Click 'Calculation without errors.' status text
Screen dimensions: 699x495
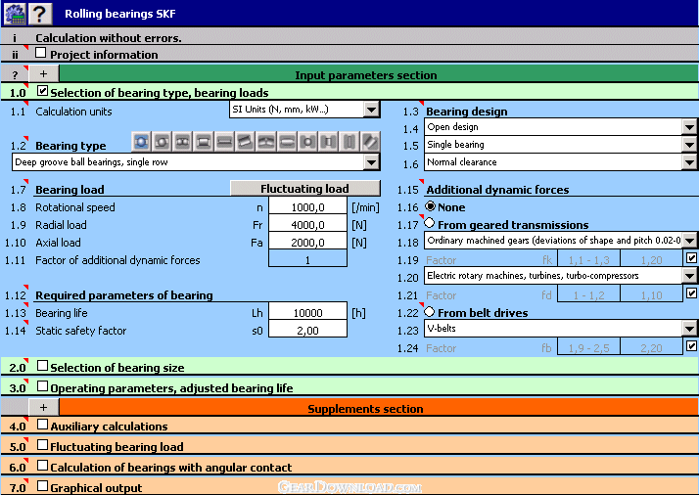[x=109, y=38]
